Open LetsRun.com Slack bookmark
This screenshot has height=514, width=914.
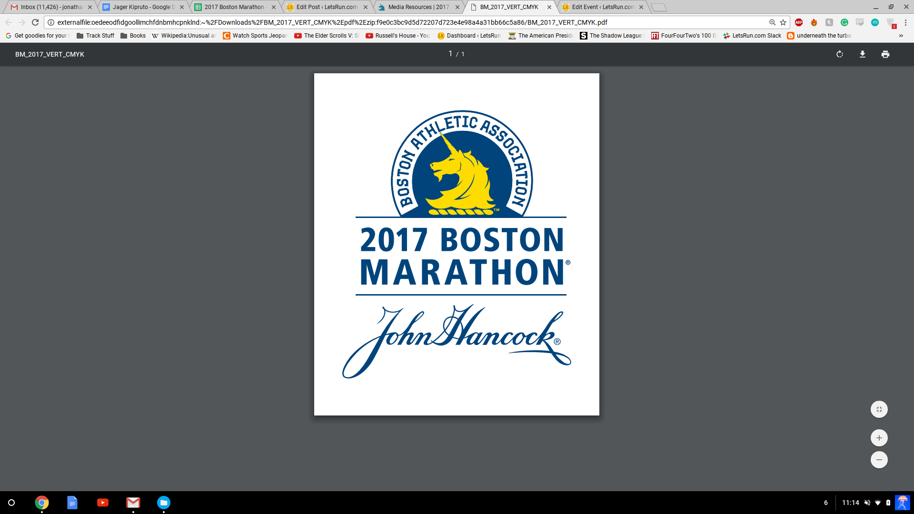pyautogui.click(x=752, y=36)
